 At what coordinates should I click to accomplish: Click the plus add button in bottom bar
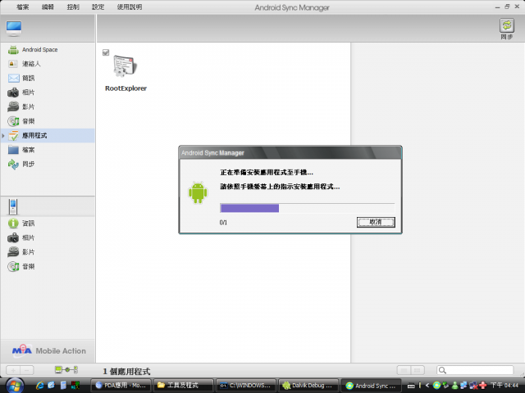click(13, 370)
